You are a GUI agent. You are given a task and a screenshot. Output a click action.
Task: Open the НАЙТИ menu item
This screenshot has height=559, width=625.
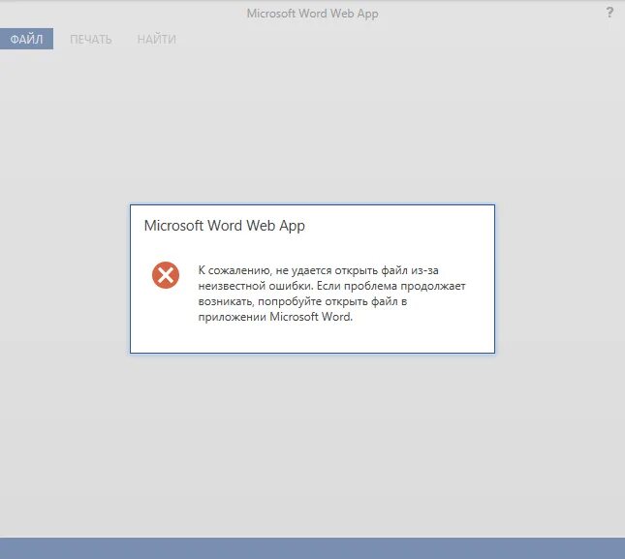click(157, 39)
